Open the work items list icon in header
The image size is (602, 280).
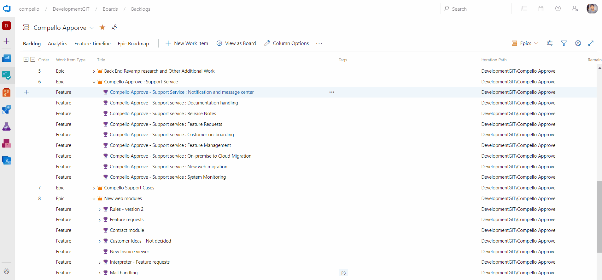(x=524, y=8)
